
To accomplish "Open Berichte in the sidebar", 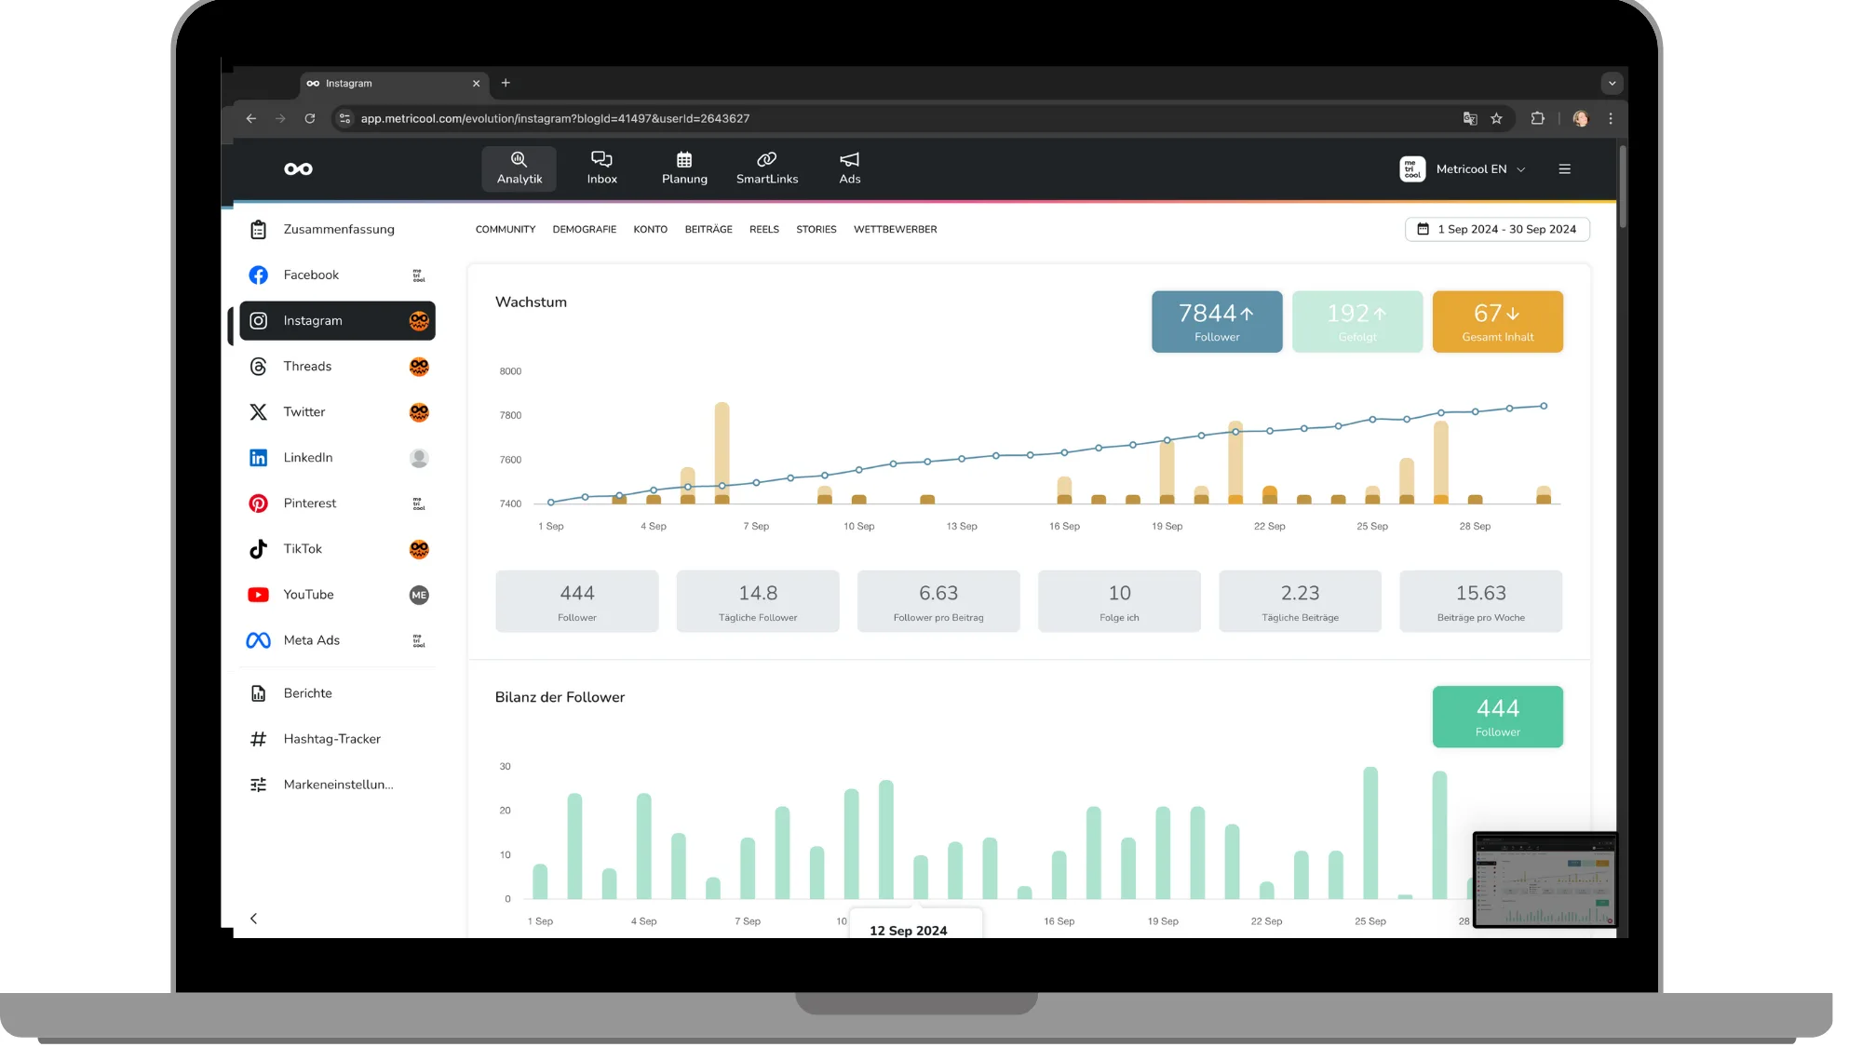I will 307,693.
